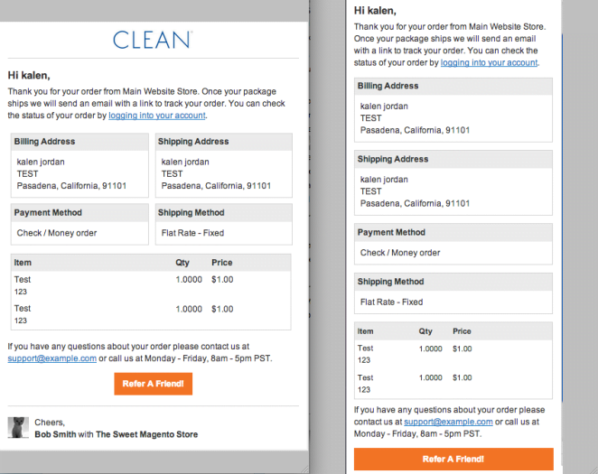The height and width of the screenshot is (474, 598).
Task: Select the Shipping Method header in the wide email
Action: click(192, 213)
